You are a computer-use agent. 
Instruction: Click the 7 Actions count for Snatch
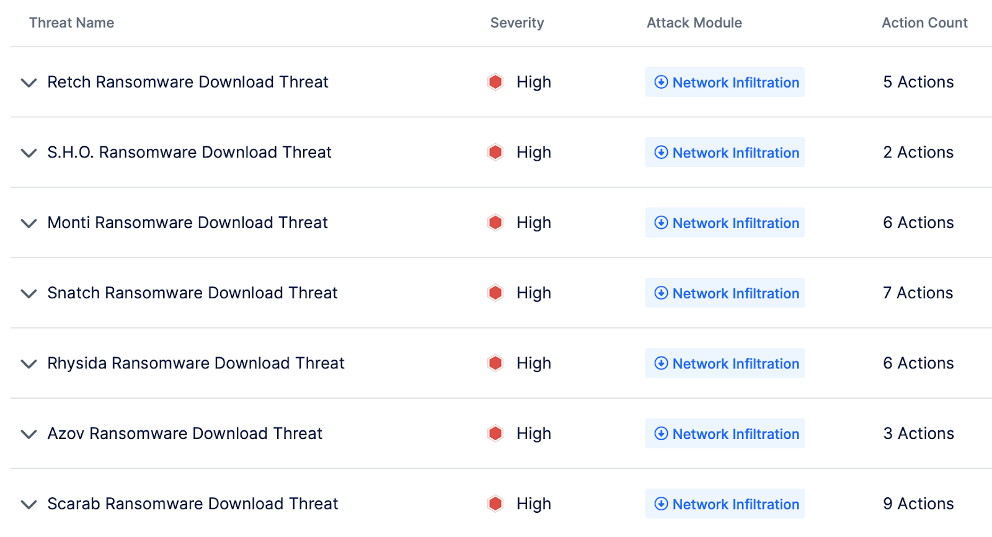click(918, 293)
